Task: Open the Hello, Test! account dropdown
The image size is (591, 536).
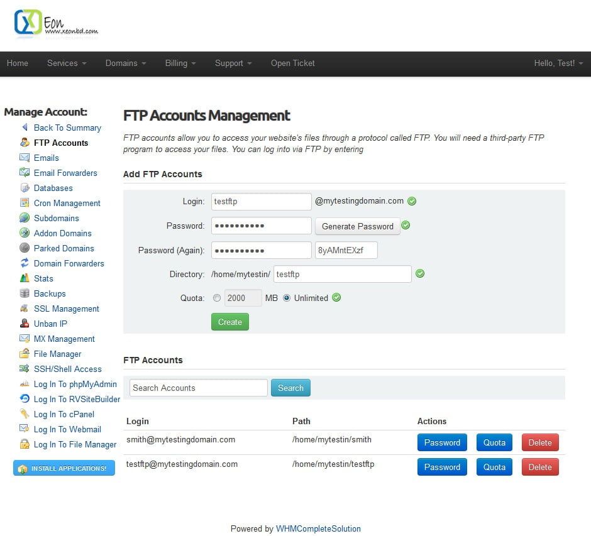Action: pyautogui.click(x=558, y=63)
